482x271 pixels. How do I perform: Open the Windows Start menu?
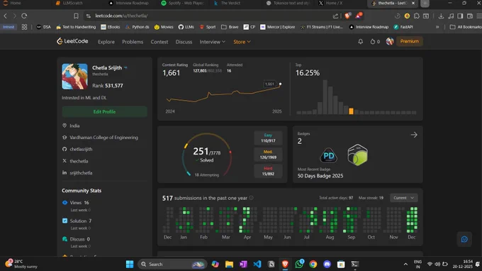point(130,264)
